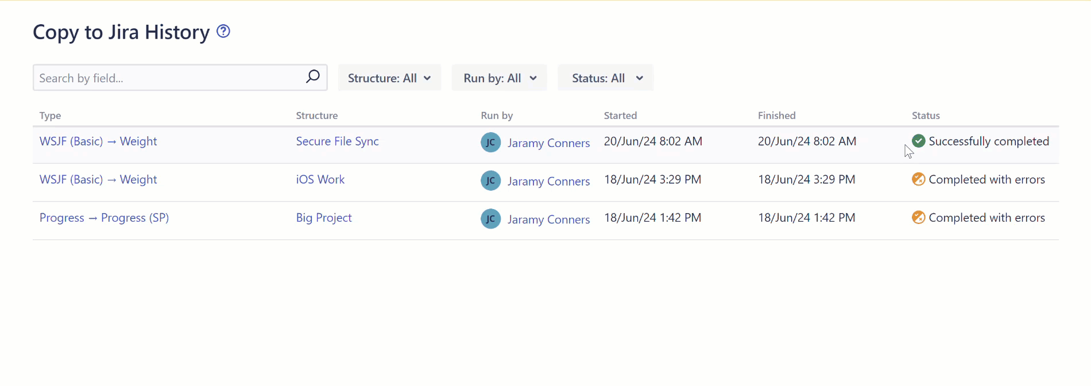
Task: Click the Big Project row error status icon
Action: tap(918, 218)
